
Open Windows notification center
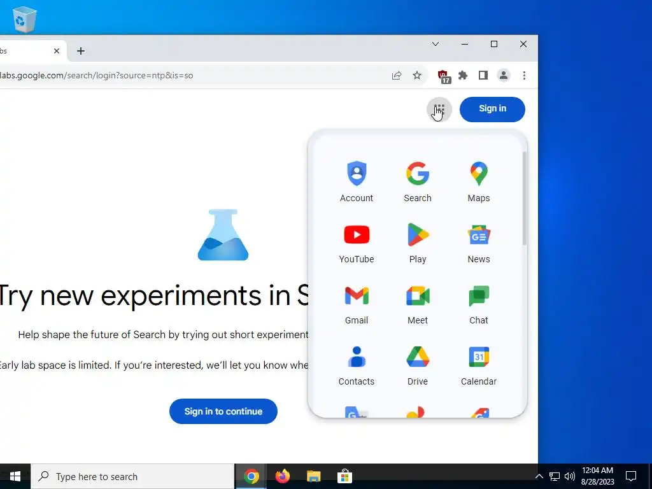pos(631,476)
